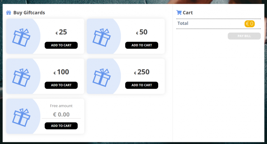Add the €25 giftcard to cart
This screenshot has width=267, height=144.
pyautogui.click(x=61, y=45)
